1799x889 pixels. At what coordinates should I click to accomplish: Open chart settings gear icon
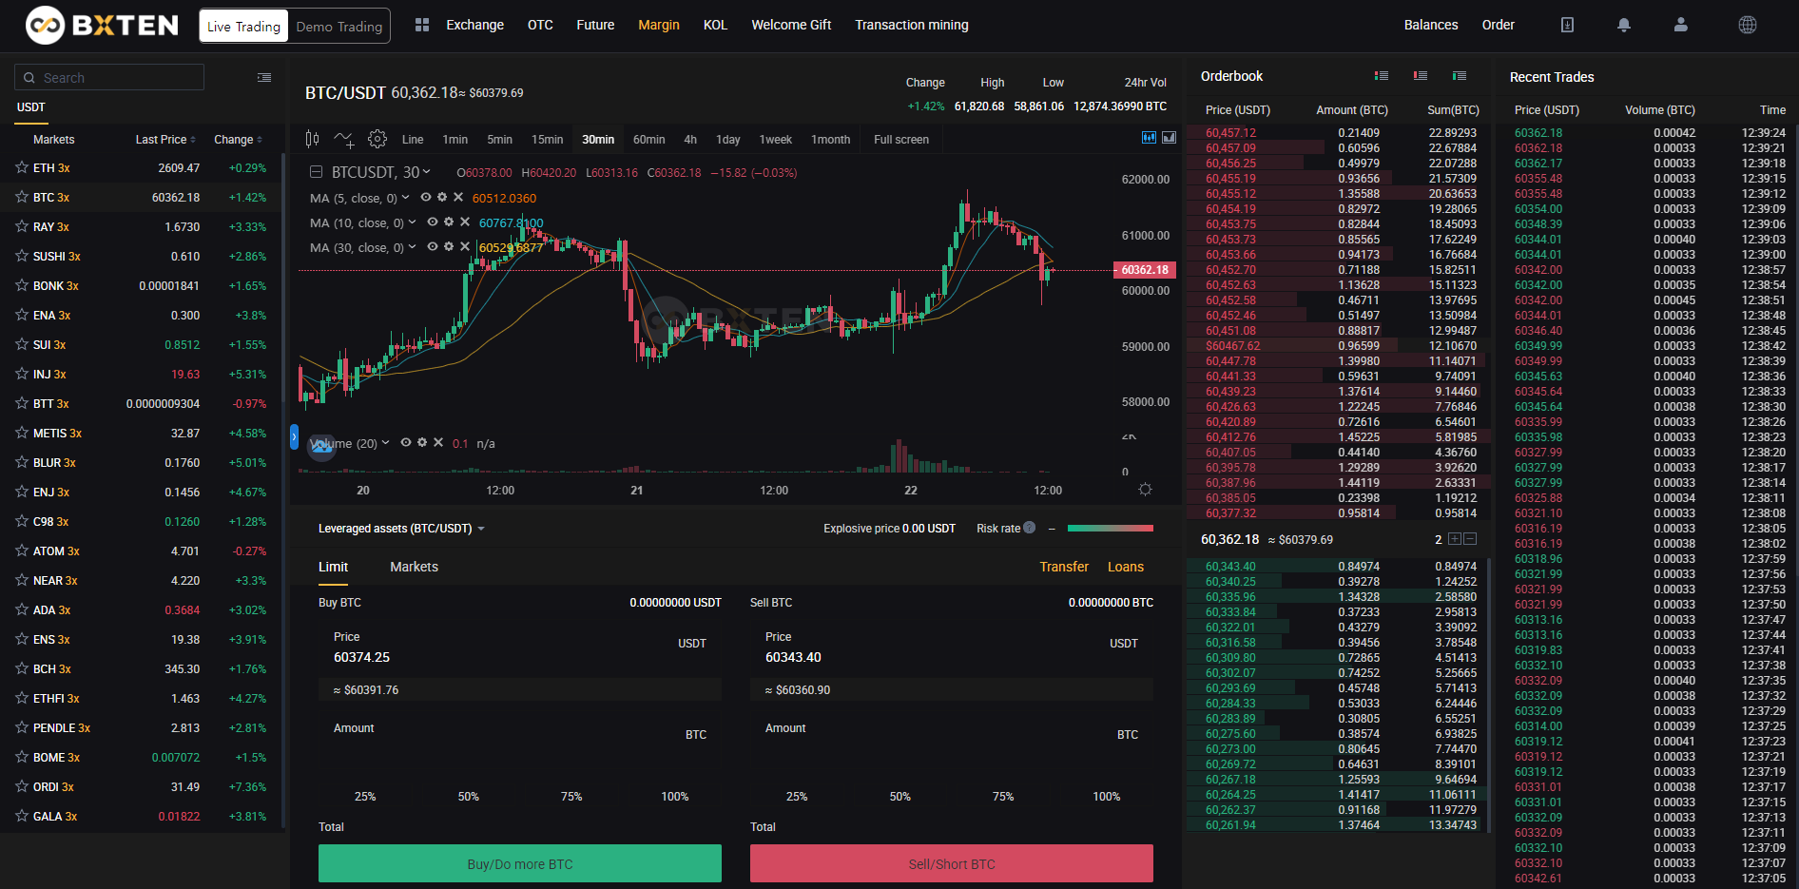[377, 139]
